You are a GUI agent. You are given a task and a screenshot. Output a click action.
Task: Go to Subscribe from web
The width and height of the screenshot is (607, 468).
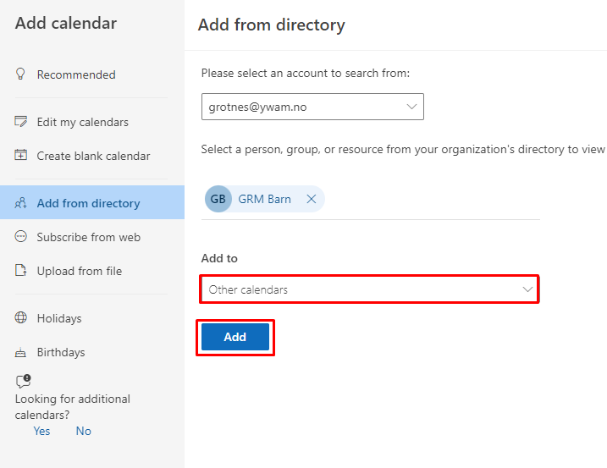coord(88,237)
